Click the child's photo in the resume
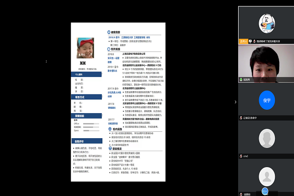294x196 pixels. (x=85, y=48)
